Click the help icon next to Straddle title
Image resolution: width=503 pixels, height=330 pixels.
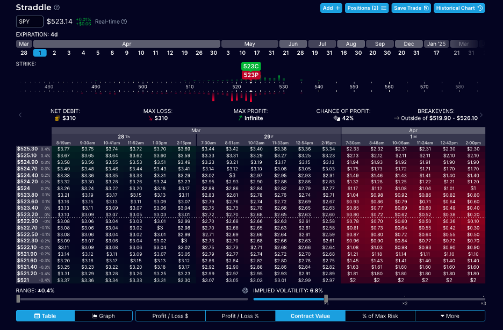(57, 8)
